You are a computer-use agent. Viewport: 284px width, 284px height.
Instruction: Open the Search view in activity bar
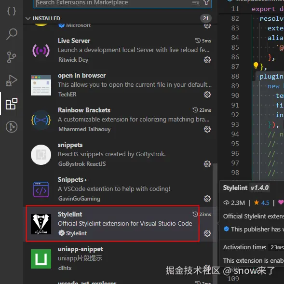coord(12,34)
